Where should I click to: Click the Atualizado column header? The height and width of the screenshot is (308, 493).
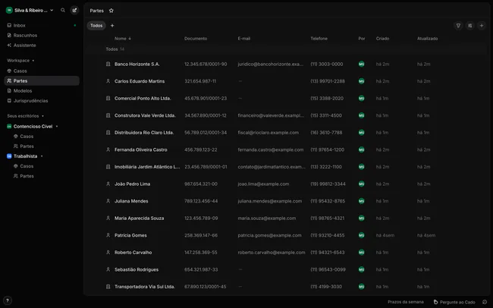click(x=427, y=39)
